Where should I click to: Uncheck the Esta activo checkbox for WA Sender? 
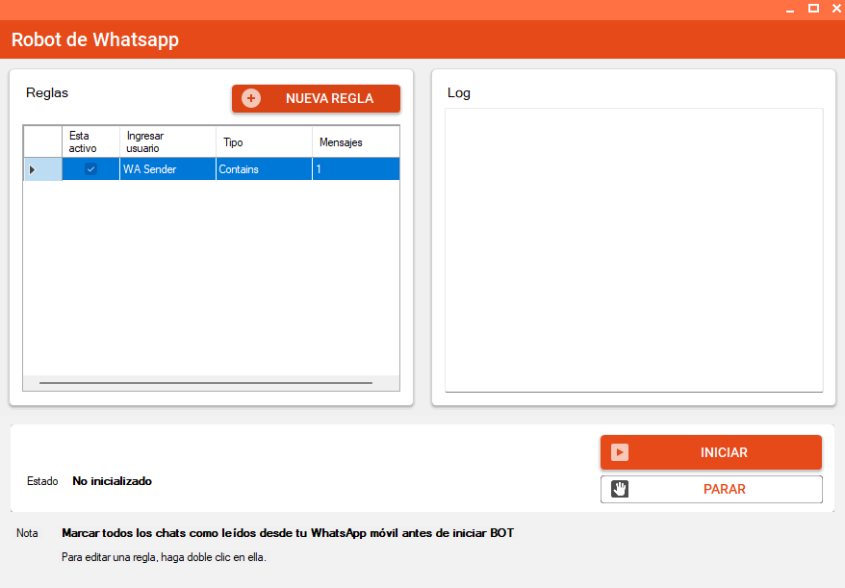pyautogui.click(x=91, y=169)
